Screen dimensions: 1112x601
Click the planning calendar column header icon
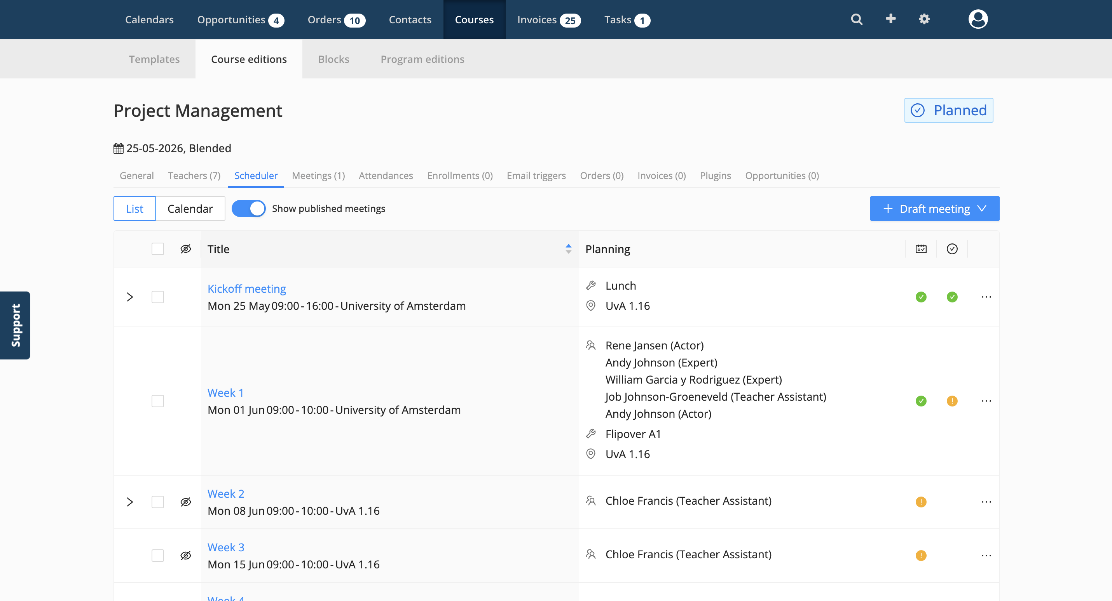(921, 249)
